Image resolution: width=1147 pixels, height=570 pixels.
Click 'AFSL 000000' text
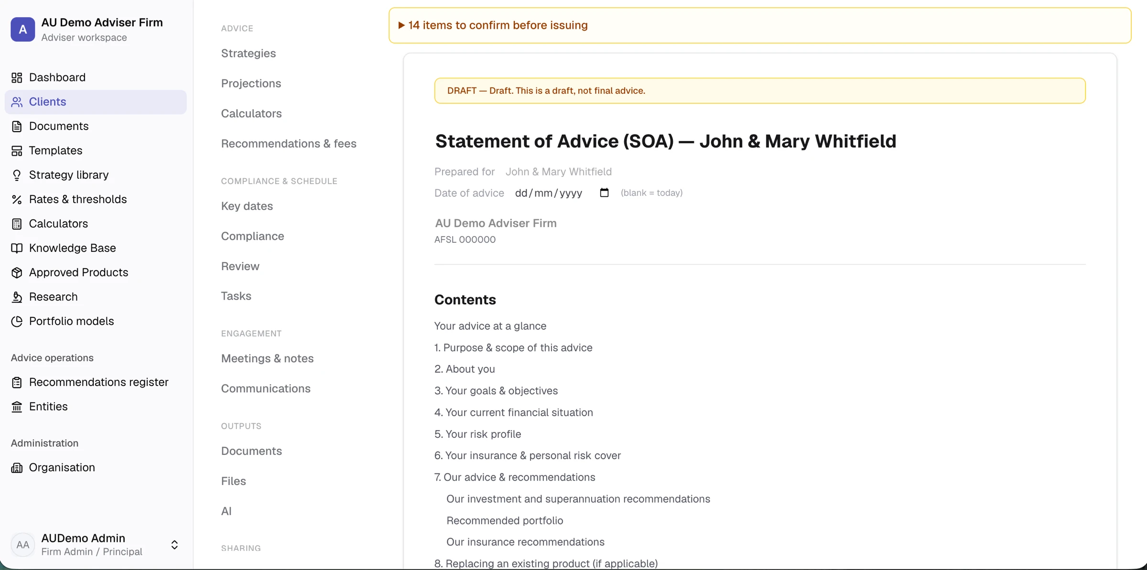(x=465, y=239)
